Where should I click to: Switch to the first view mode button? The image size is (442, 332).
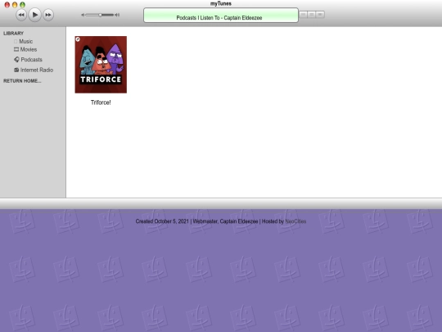304,15
